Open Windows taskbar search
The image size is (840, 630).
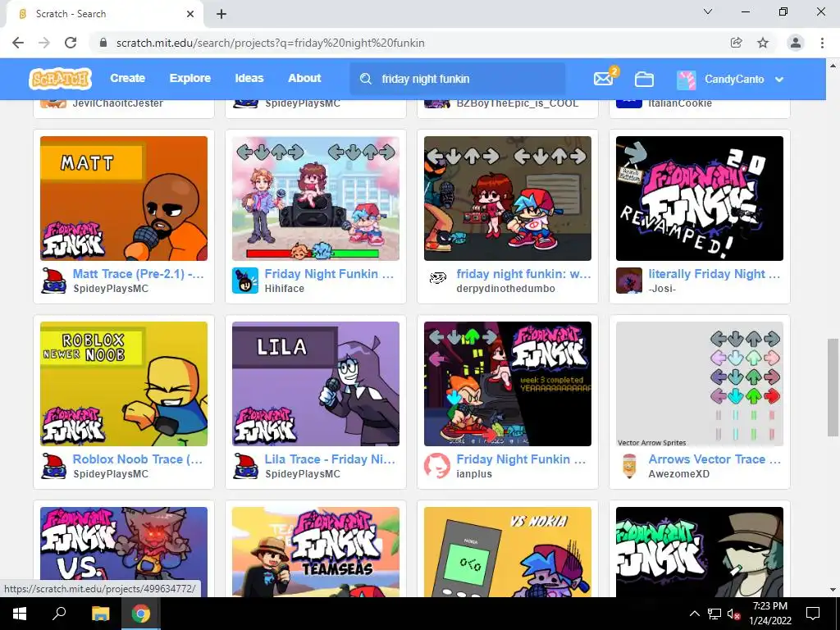59,614
